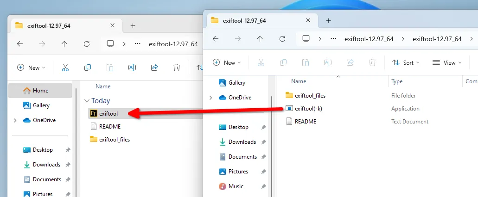Click Back arrow in left window
The height and width of the screenshot is (197, 478).
click(20, 44)
